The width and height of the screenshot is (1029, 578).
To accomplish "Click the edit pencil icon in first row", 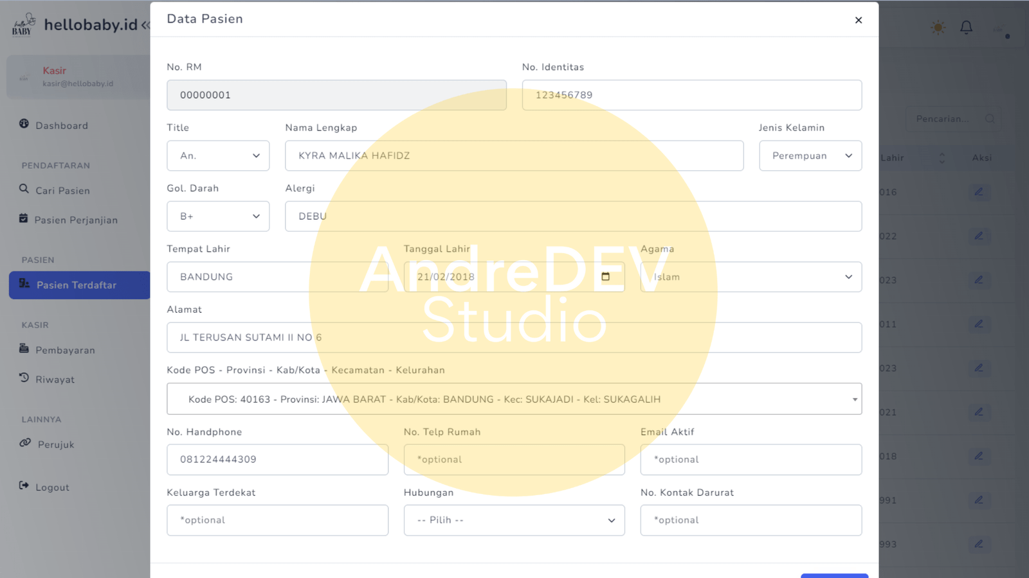I will (978, 192).
